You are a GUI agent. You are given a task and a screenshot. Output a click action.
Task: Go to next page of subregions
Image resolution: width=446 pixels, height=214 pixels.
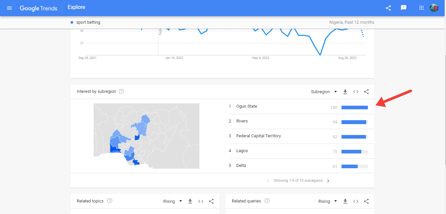tap(328, 181)
